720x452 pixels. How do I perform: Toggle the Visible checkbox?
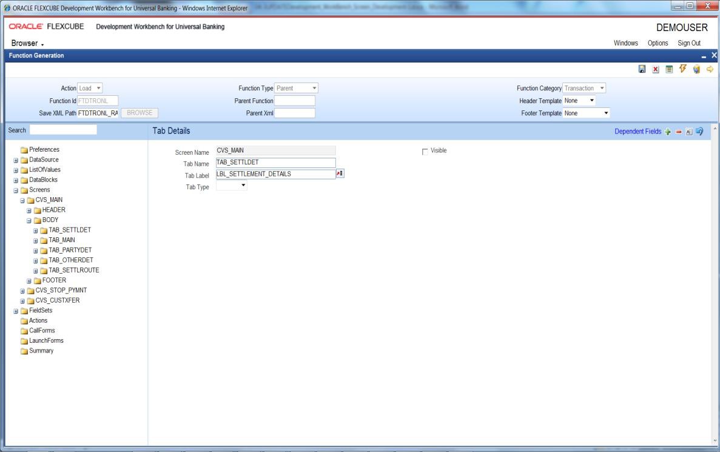tap(425, 152)
